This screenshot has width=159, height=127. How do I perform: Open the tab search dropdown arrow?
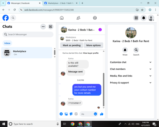tap(3, 3)
